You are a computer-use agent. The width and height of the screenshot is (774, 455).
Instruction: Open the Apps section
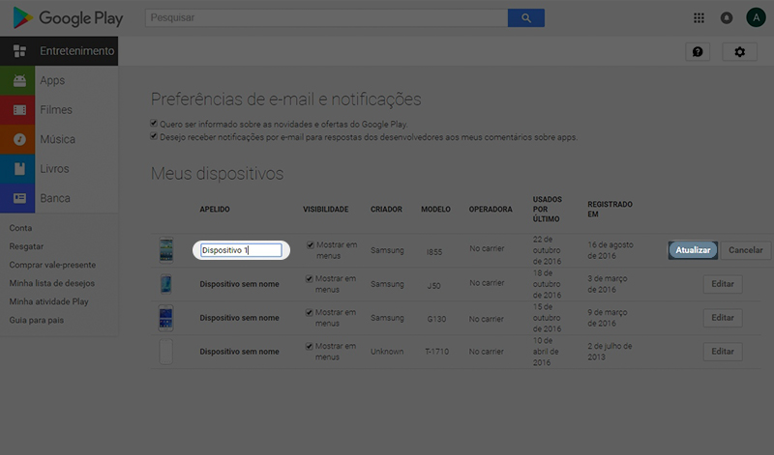[52, 81]
